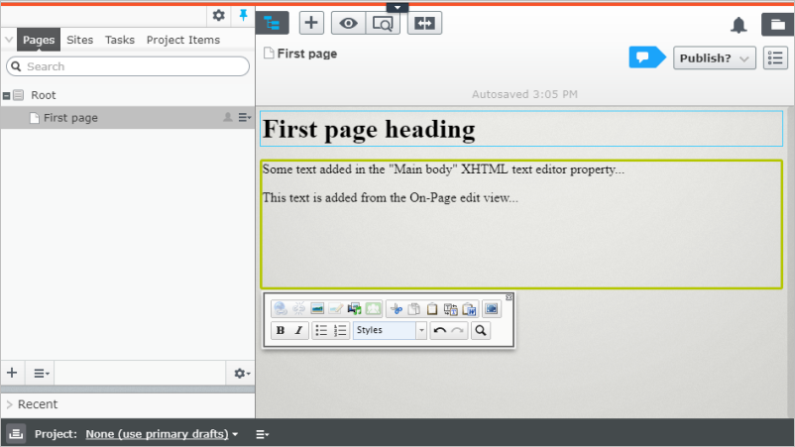The height and width of the screenshot is (447, 795).
Task: Switch to the Project Items tab
Action: (182, 40)
